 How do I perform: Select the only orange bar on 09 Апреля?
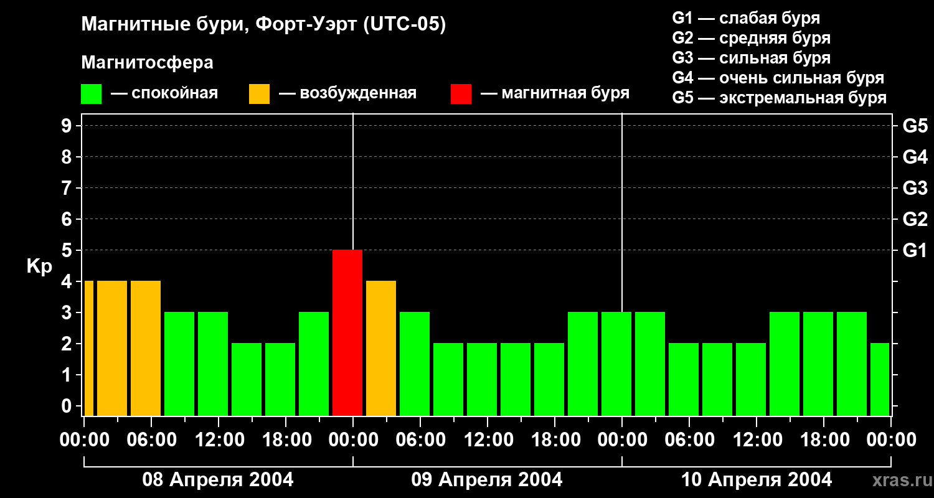[381, 348]
